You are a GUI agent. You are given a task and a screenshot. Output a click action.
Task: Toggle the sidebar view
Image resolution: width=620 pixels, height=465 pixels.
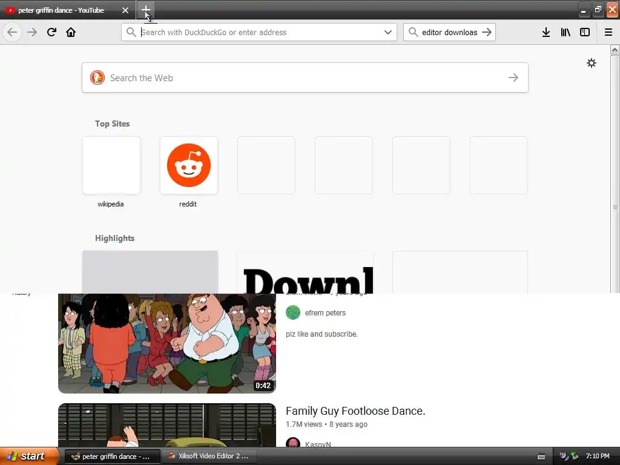pyautogui.click(x=585, y=32)
